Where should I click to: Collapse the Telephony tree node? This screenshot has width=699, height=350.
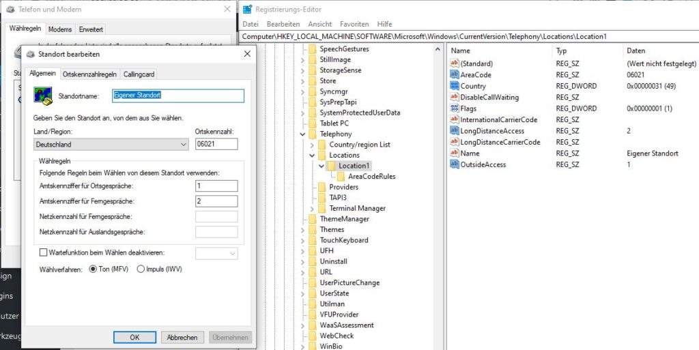pyautogui.click(x=303, y=134)
